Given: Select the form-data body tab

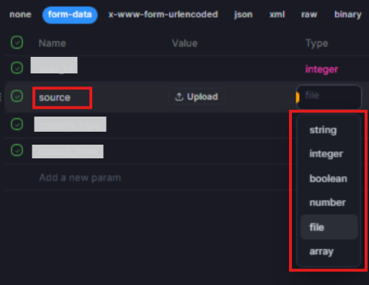Looking at the screenshot, I should (x=70, y=15).
